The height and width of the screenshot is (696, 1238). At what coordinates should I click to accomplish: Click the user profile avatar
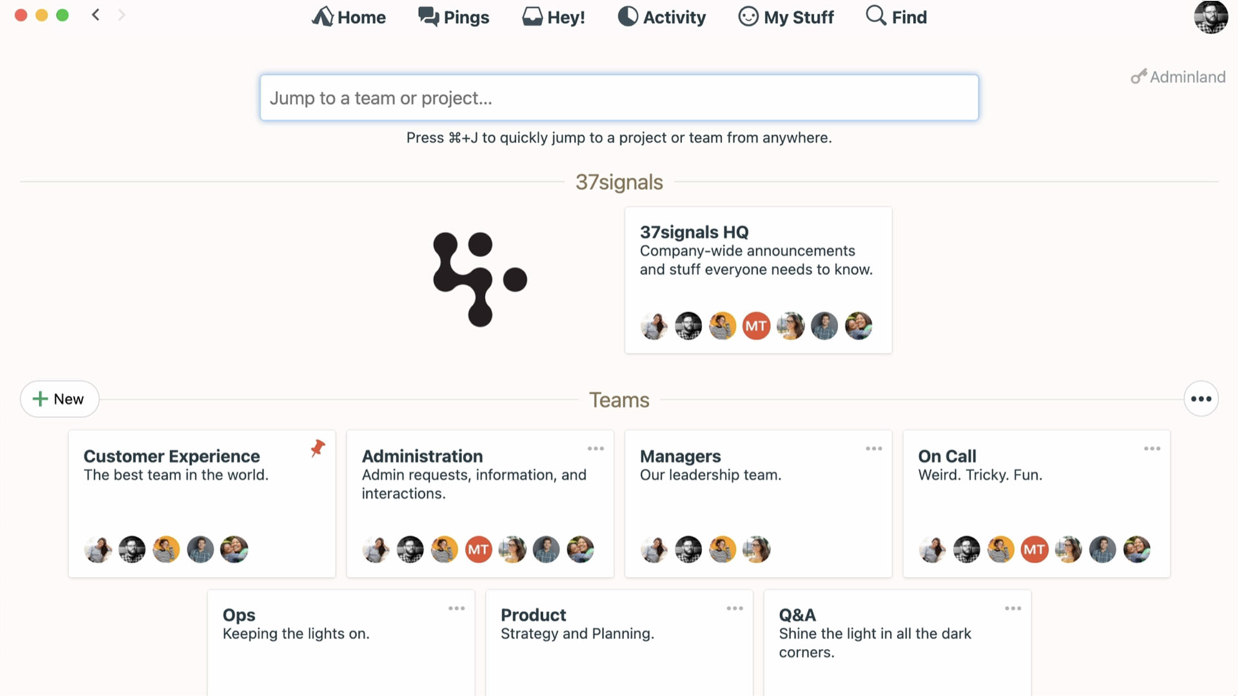pos(1210,17)
